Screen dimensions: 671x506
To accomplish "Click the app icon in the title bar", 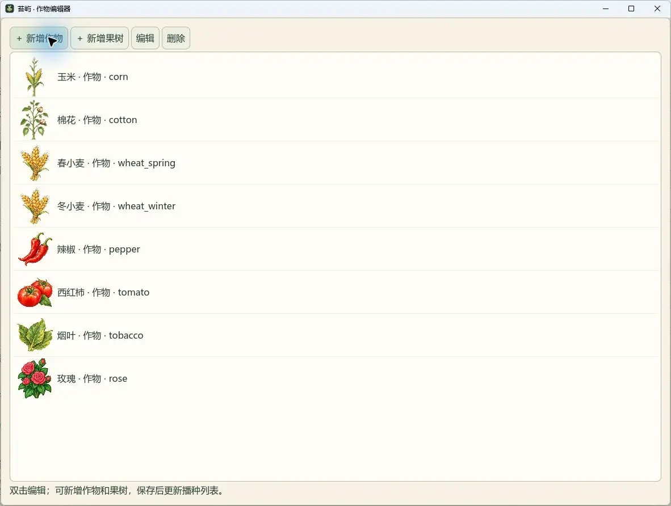I will pos(10,9).
